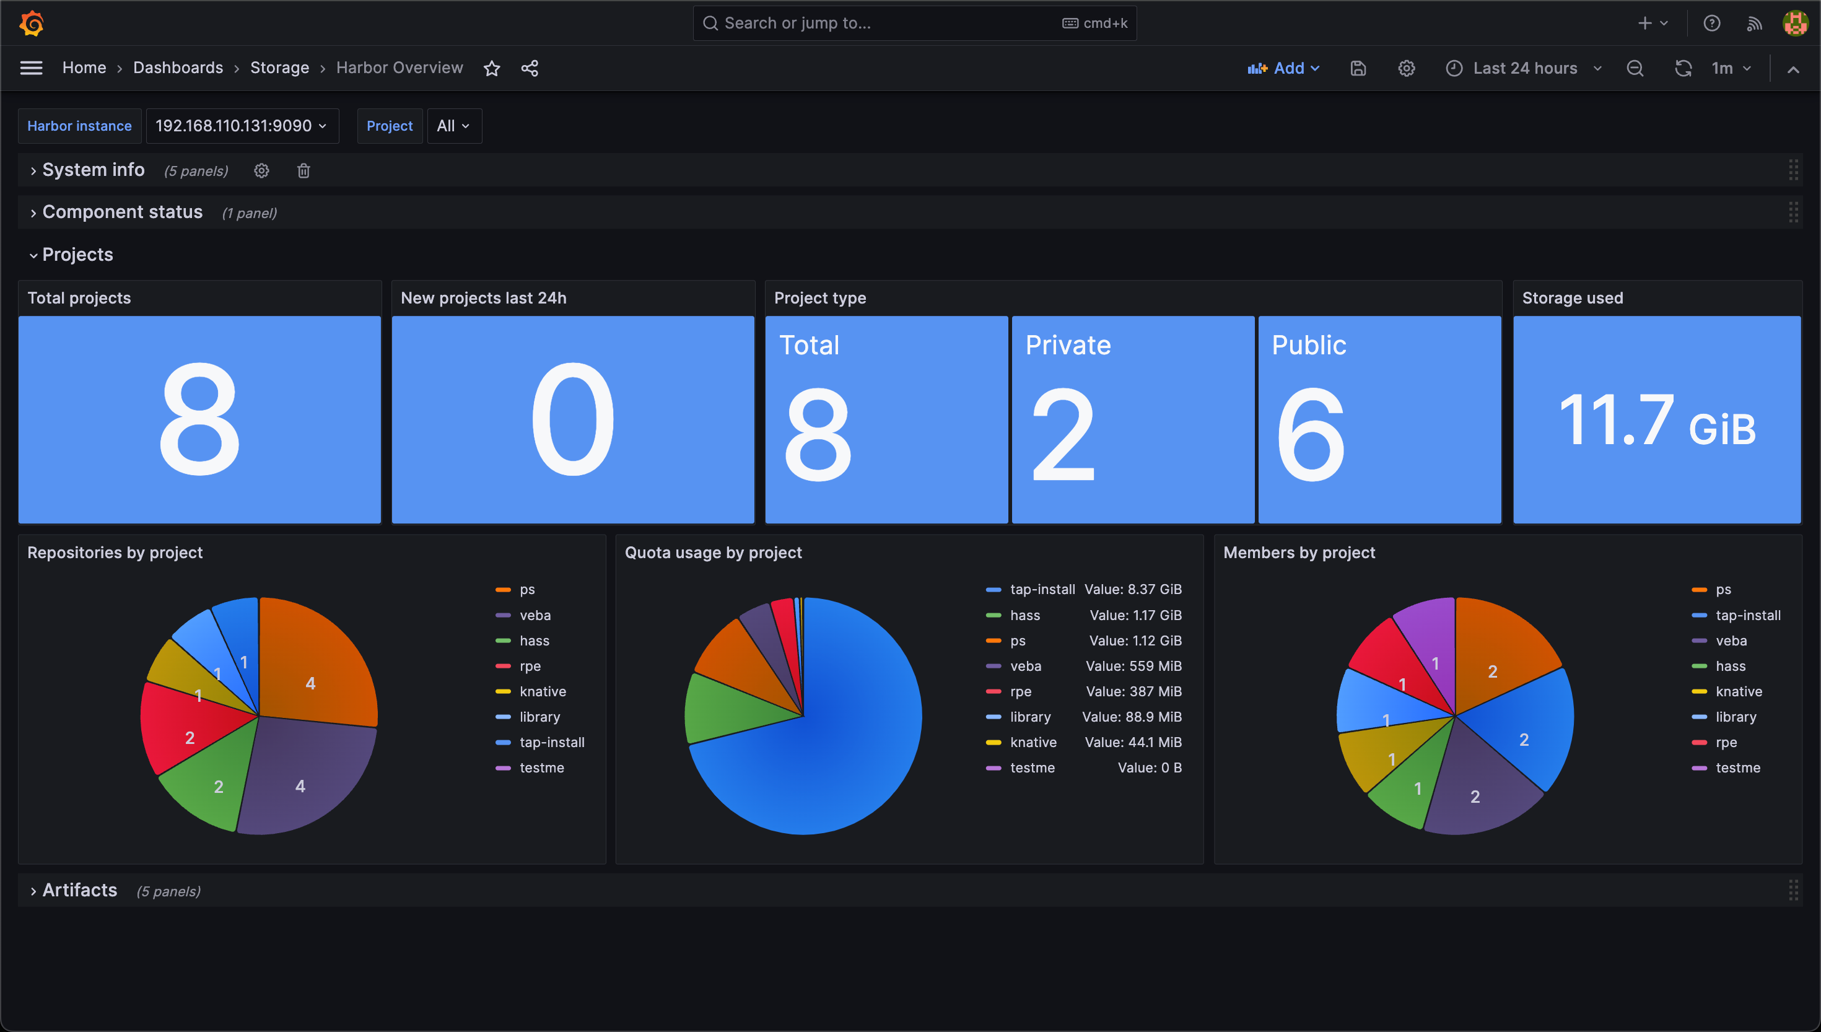Open Add panel dropdown

[x=1283, y=69]
